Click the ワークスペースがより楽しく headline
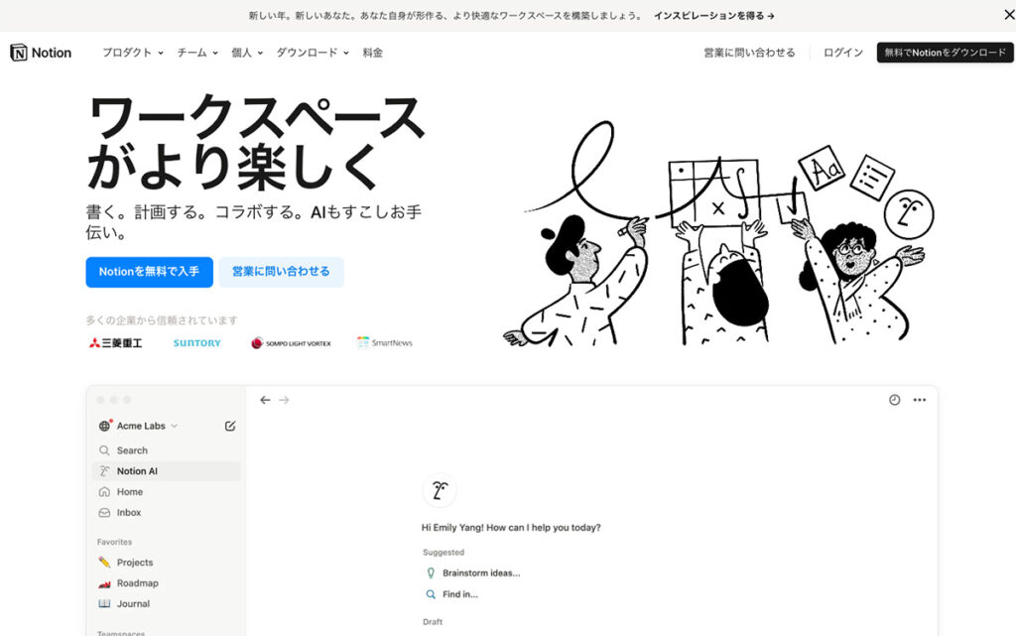Screen dimensions: 1016x636 tap(256, 142)
